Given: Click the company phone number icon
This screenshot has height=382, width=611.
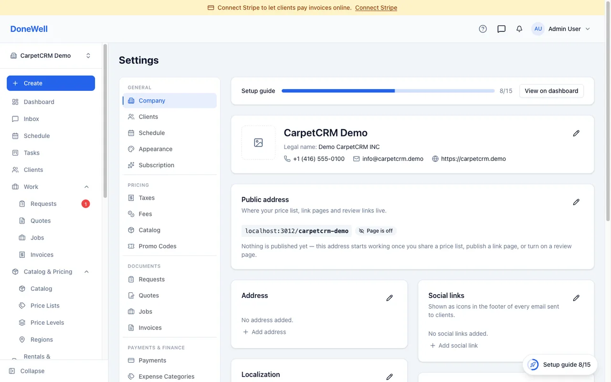Looking at the screenshot, I should click(x=287, y=159).
